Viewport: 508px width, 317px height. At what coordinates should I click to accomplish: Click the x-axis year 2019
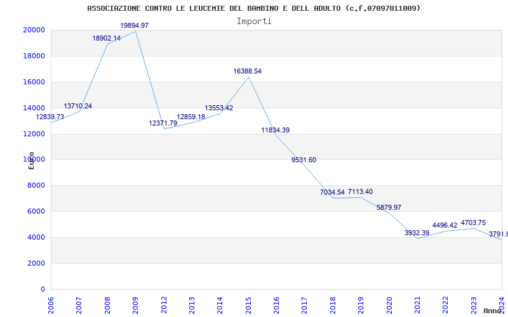(361, 305)
